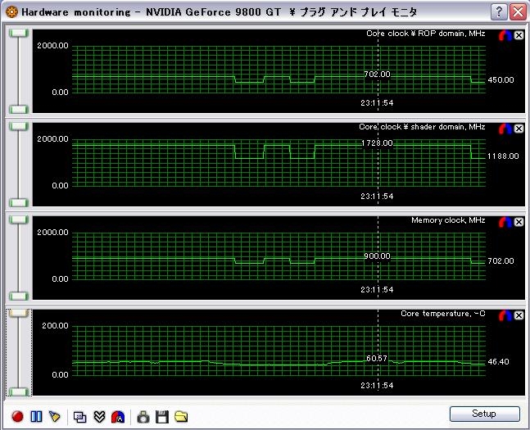This screenshot has height=430, width=530.
Task: Click the 450.00 current value of ROP domain
Action: [x=501, y=80]
